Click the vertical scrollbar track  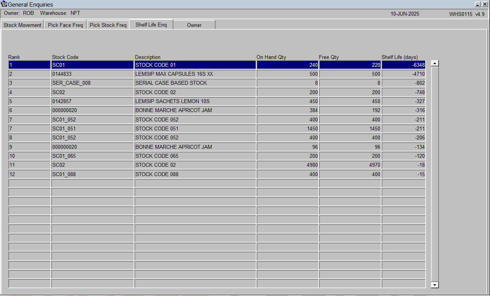pos(435,174)
